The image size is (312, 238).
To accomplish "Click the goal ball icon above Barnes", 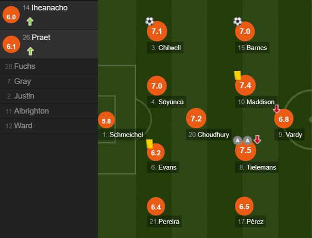I will pos(238,21).
